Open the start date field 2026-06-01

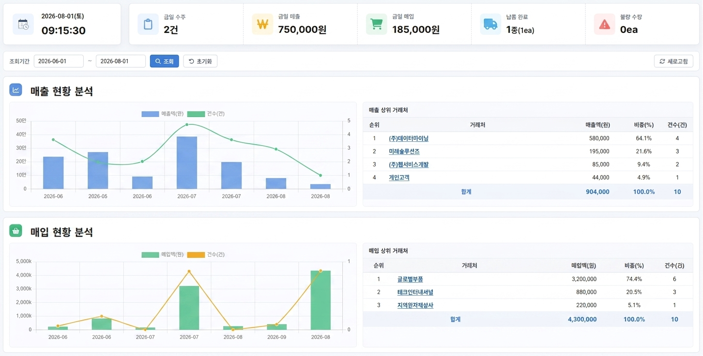click(59, 61)
